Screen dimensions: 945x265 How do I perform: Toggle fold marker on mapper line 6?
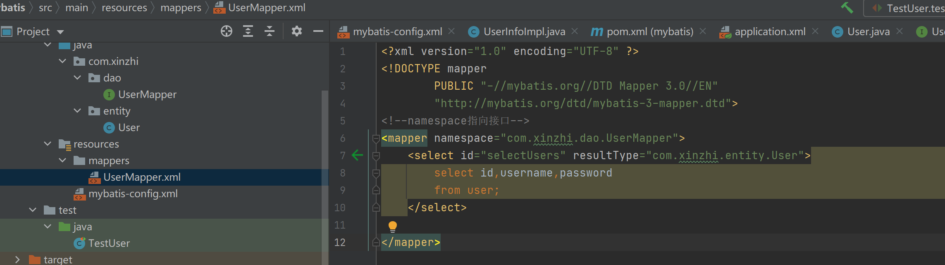coord(376,138)
